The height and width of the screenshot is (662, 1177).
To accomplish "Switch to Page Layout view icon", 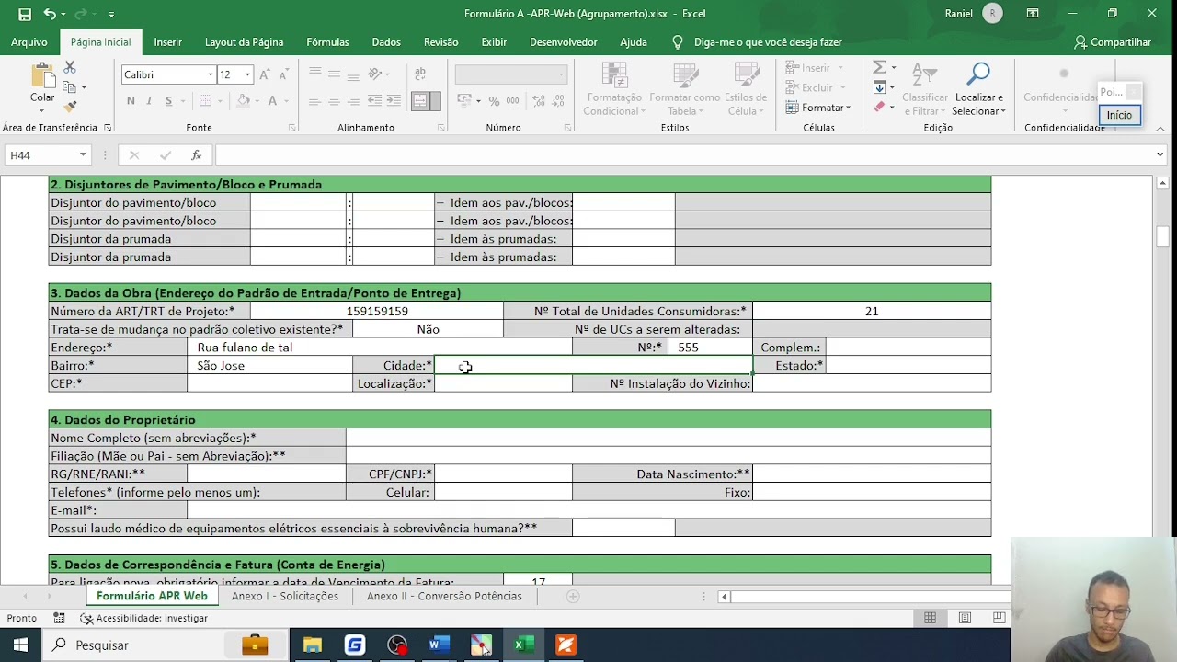I will pos(965,618).
